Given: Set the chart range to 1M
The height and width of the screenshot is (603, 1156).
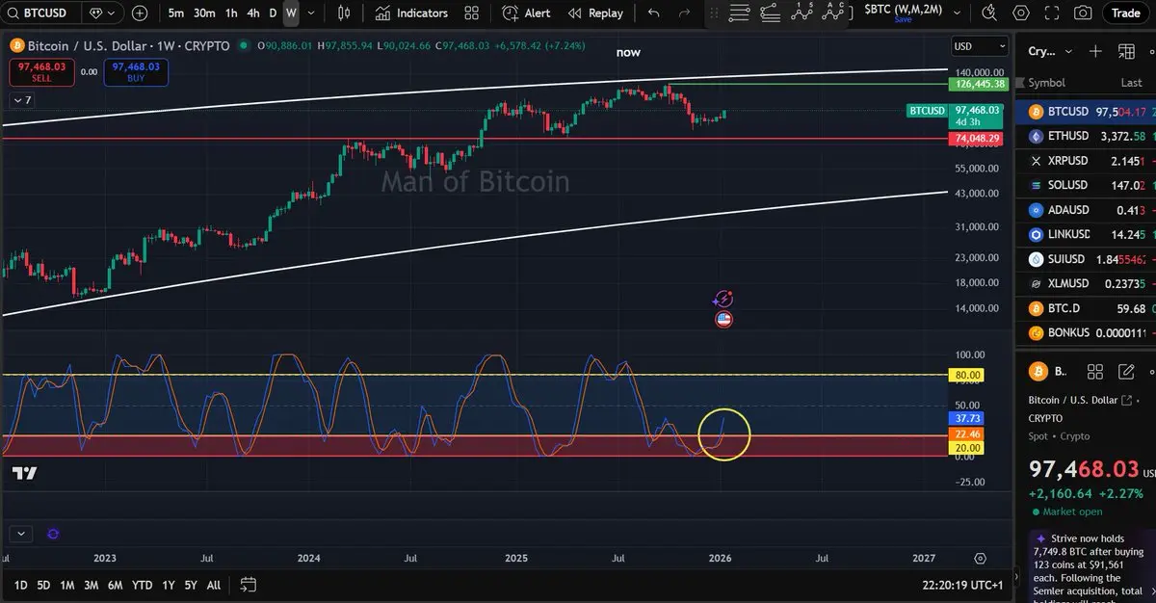Looking at the screenshot, I should click(x=67, y=585).
